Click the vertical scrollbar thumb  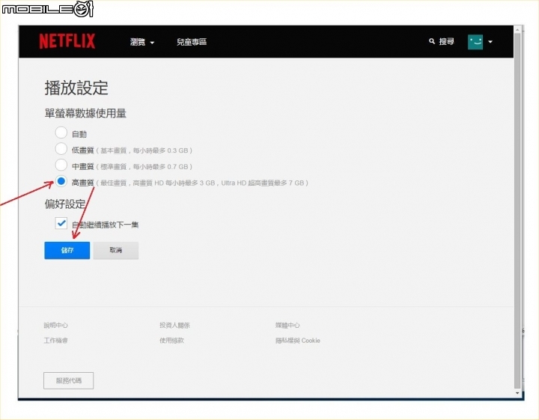pos(517,210)
